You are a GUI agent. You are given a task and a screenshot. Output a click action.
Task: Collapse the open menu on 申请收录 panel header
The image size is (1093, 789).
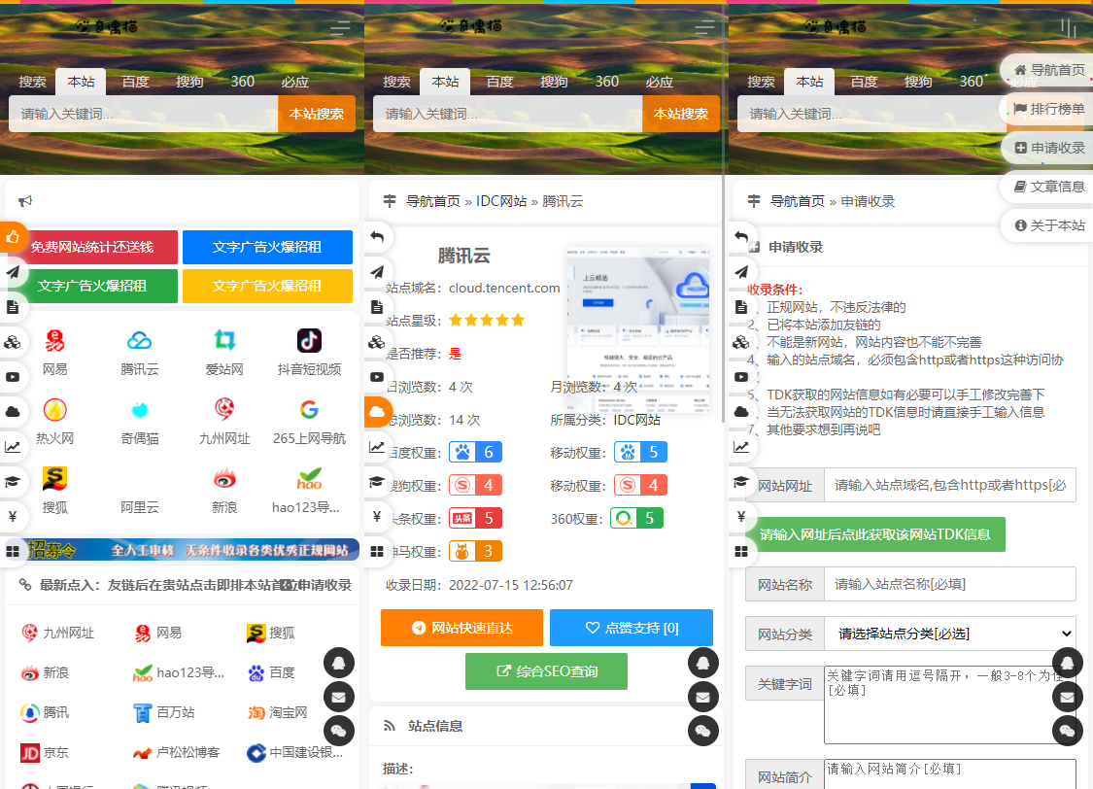click(x=1069, y=28)
